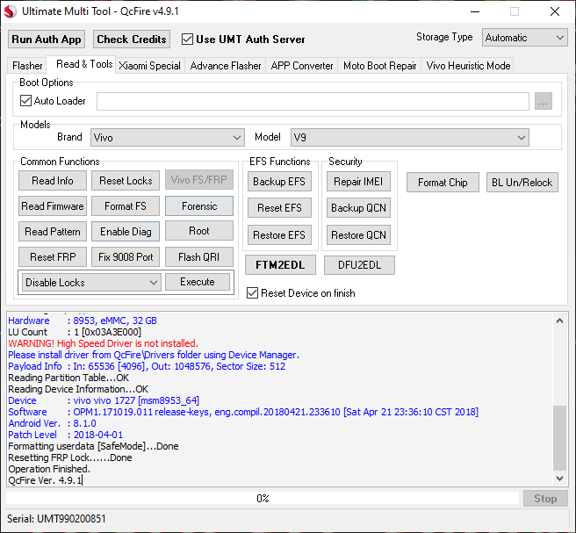Click the Forensic button

[199, 206]
